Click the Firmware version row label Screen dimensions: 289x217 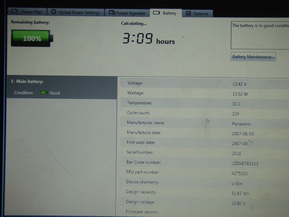[142, 212]
